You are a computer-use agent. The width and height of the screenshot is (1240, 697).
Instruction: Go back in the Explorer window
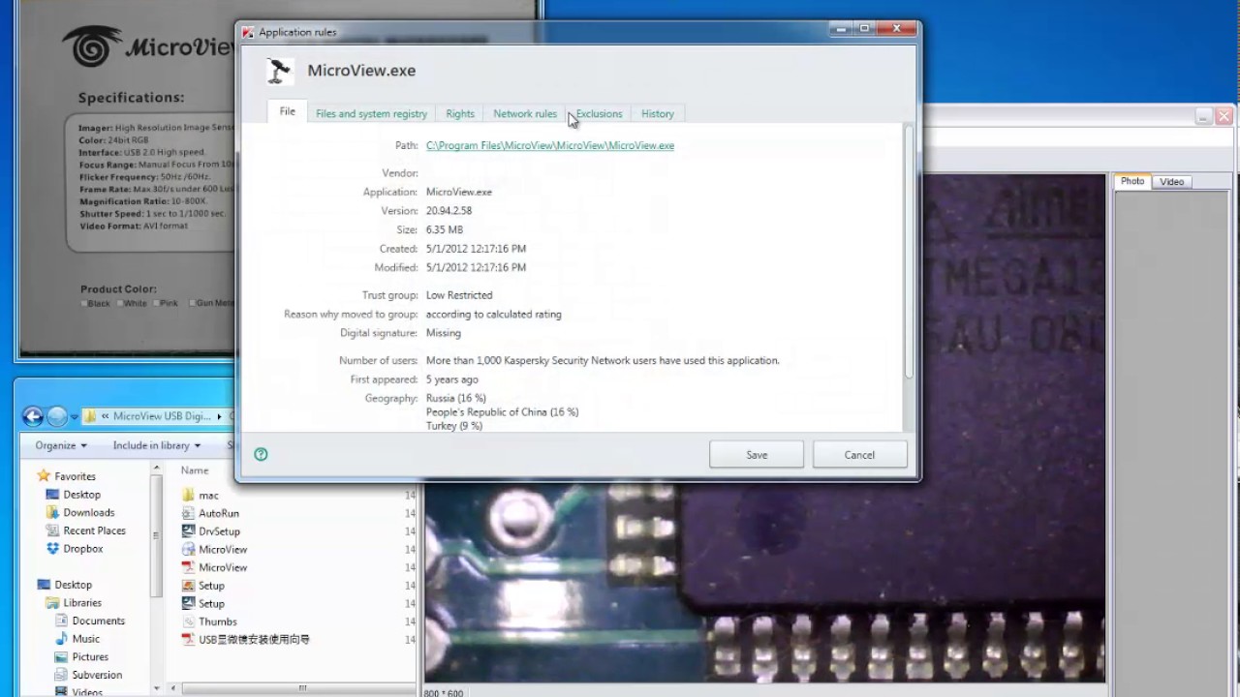33,416
